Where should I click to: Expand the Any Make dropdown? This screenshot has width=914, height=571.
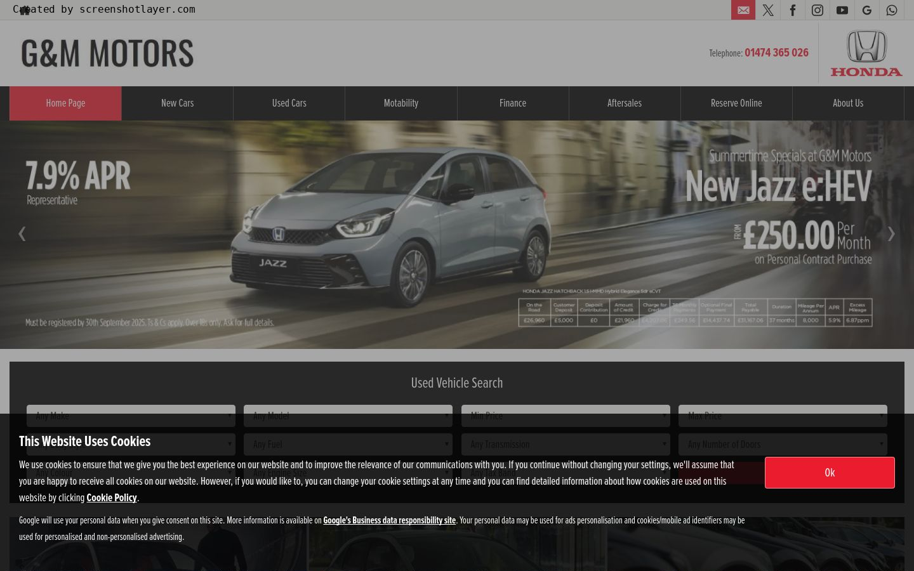tap(131, 416)
